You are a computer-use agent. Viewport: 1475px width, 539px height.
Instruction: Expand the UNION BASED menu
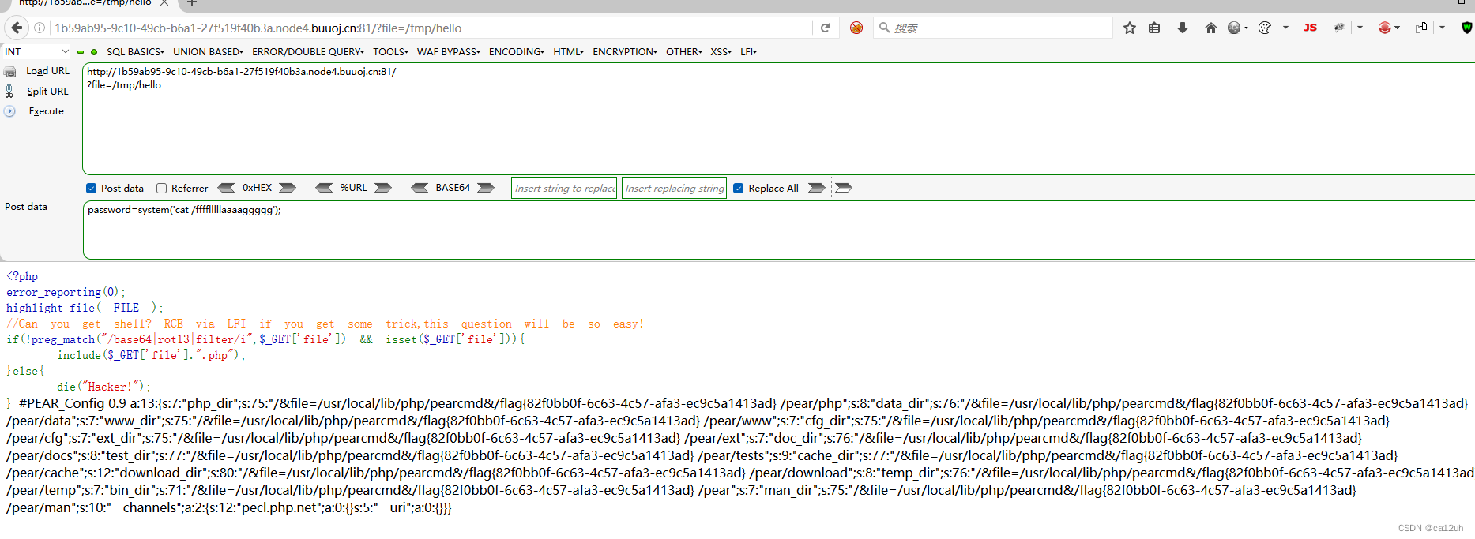209,52
